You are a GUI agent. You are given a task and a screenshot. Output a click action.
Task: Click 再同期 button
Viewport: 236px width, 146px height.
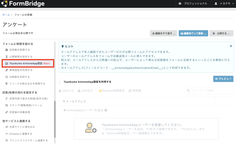tap(135, 91)
